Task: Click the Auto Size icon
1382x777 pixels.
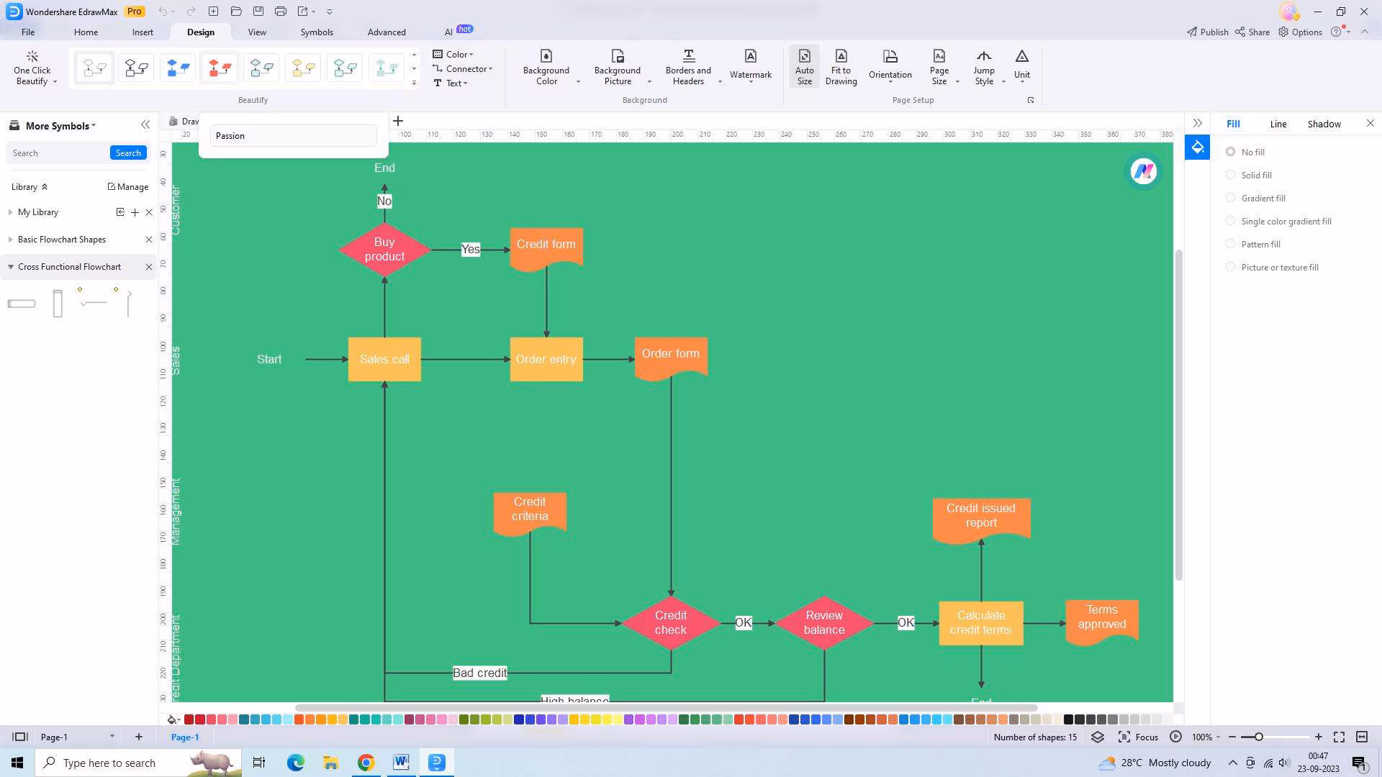Action: click(x=804, y=57)
